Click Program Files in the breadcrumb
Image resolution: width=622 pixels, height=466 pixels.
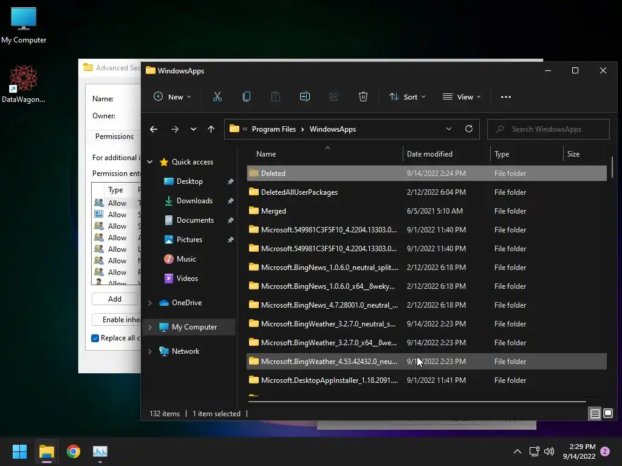(274, 129)
